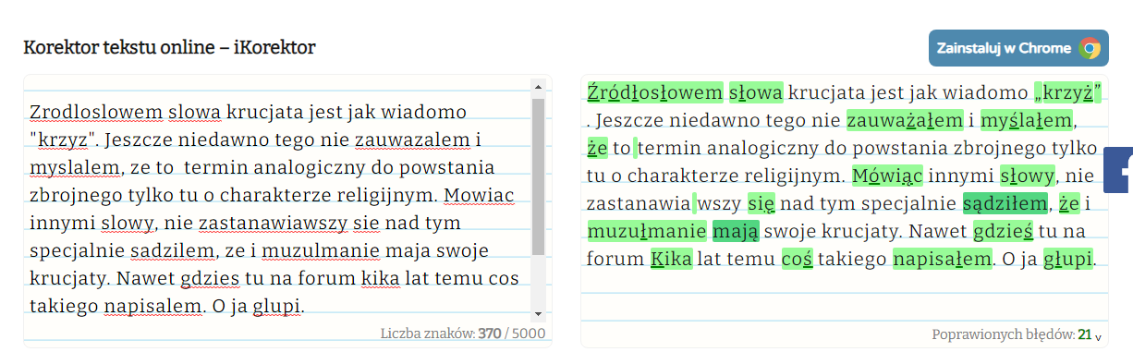The image size is (1133, 352).
Task: Click the Korektor tekstu online heading
Action: pyautogui.click(x=169, y=47)
